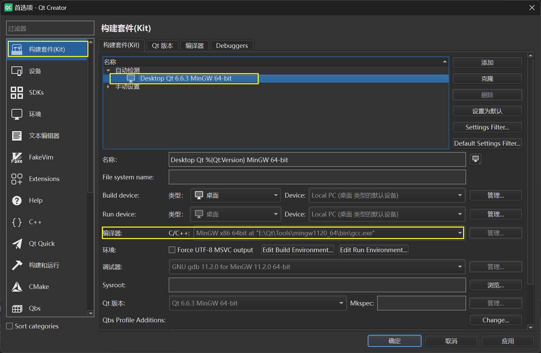
Task: Switch to the Qt 版本 tab
Action: 163,46
